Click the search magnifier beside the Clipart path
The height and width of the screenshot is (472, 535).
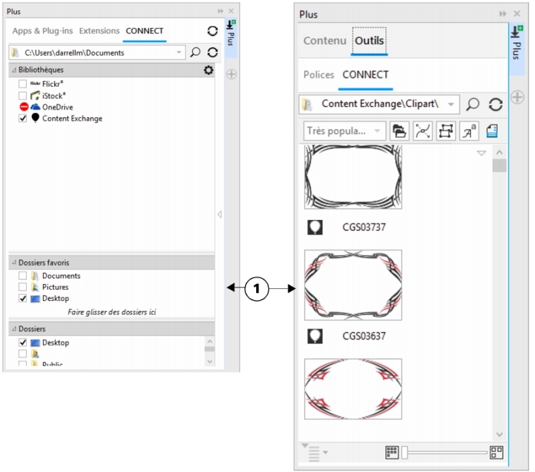pos(473,104)
